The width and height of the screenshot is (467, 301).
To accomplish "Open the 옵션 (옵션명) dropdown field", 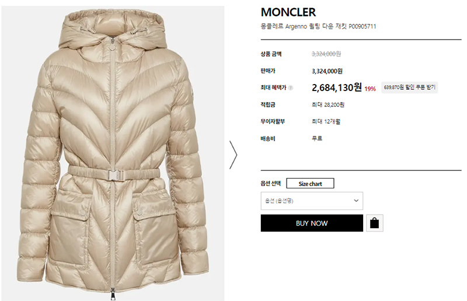I will pos(312,201).
